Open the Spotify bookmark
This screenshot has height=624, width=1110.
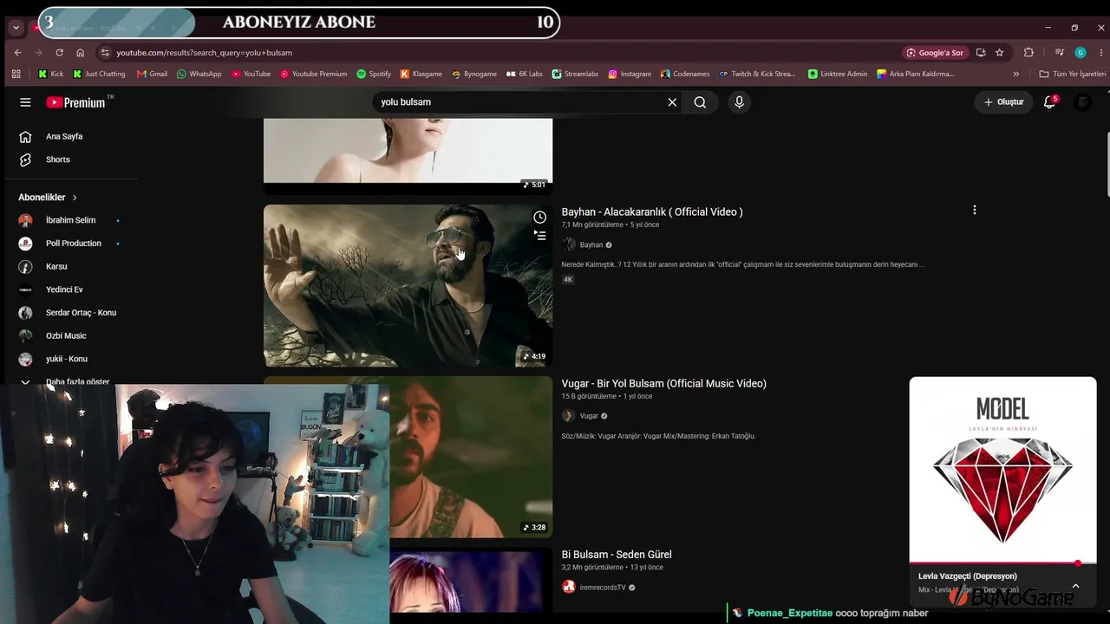(374, 74)
